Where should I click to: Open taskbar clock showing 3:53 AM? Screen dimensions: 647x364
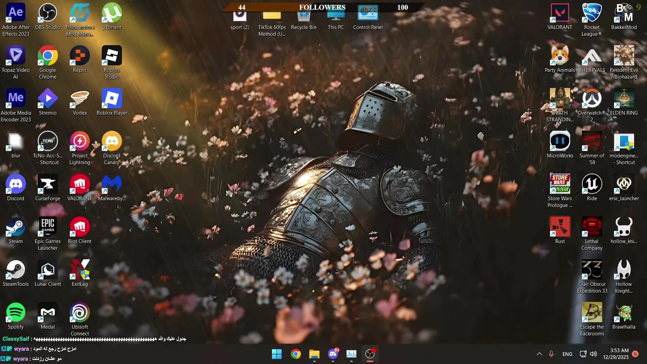(616, 354)
